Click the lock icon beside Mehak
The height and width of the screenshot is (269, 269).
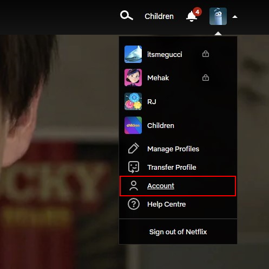click(206, 78)
